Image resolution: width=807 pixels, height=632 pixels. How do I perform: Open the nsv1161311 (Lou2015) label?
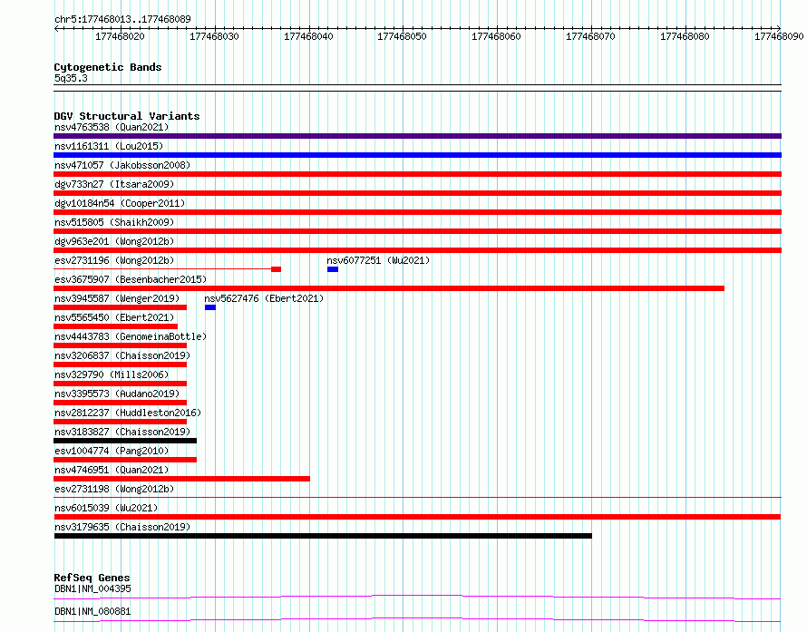tap(109, 146)
